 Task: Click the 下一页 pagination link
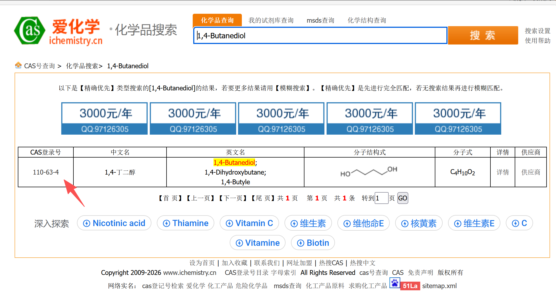click(233, 198)
